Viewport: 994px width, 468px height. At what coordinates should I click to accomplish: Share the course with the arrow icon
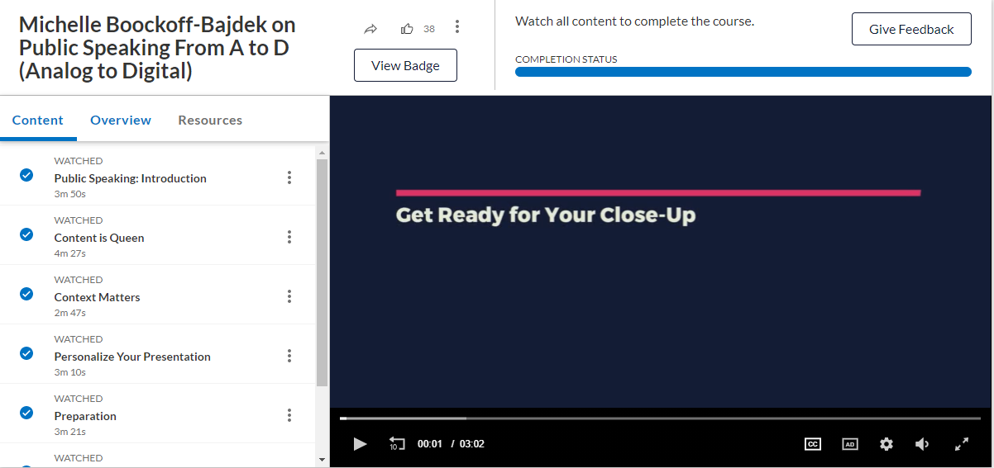[370, 29]
